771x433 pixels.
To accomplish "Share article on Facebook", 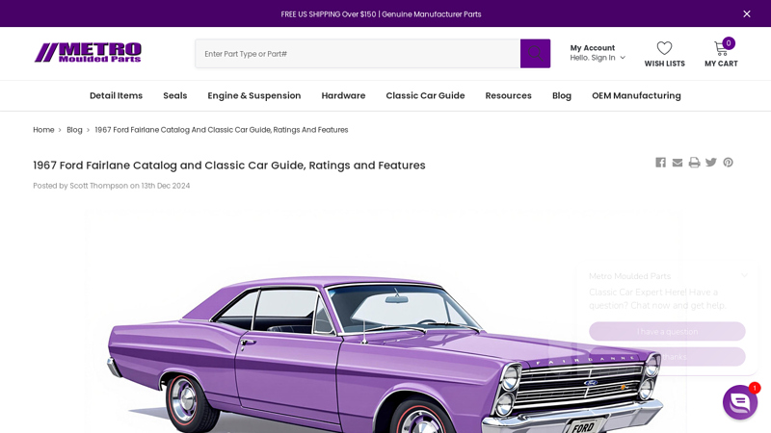I will pos(660,163).
